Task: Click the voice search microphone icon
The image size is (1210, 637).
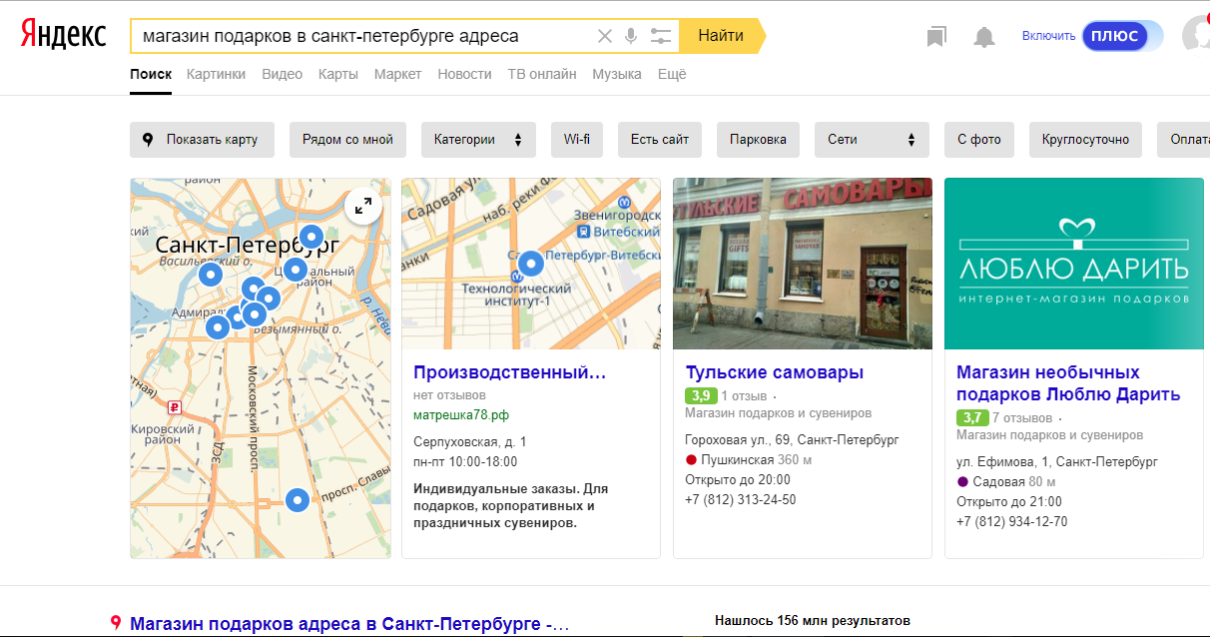Action: click(x=631, y=36)
